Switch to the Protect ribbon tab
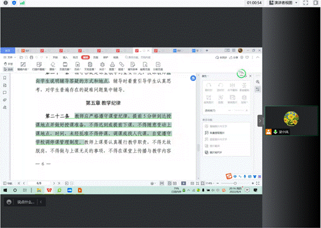This screenshot has height=228, width=321. pos(106,57)
